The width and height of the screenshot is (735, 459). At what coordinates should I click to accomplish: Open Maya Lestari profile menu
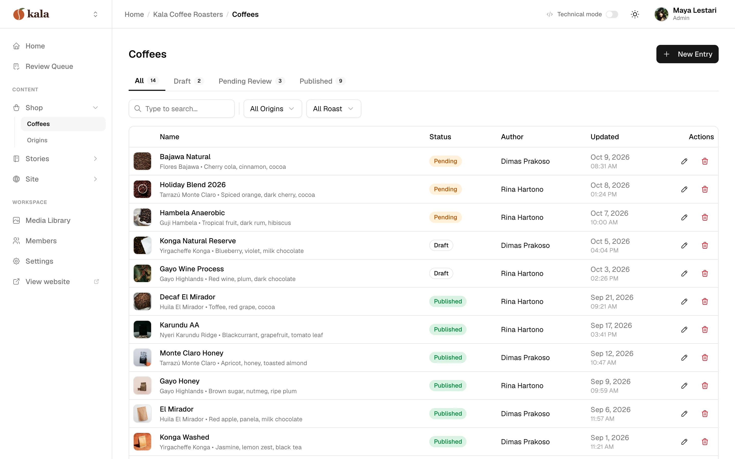[x=685, y=14]
